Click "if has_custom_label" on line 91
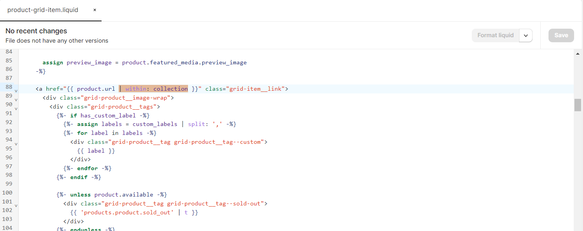The width and height of the screenshot is (583, 231). coord(103,115)
